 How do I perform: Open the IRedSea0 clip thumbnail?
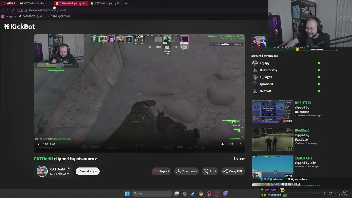point(273,139)
